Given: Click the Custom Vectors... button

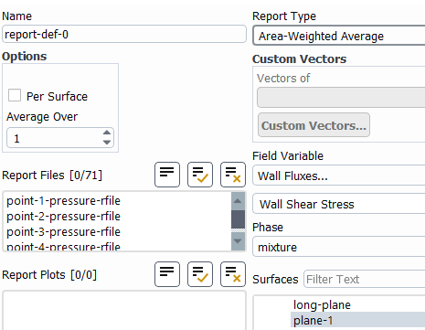Looking at the screenshot, I should (x=313, y=125).
